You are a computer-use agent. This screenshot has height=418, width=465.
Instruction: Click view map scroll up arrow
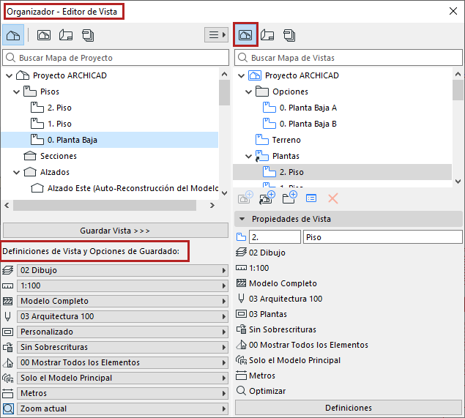click(458, 74)
